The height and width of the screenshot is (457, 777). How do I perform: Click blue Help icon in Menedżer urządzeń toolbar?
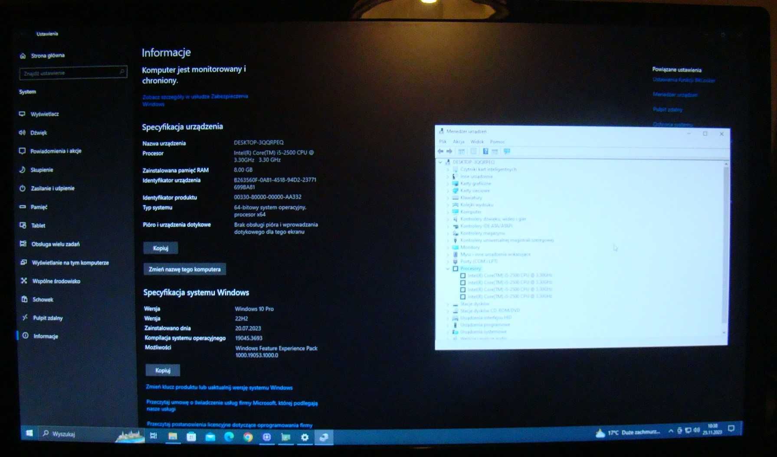click(485, 151)
